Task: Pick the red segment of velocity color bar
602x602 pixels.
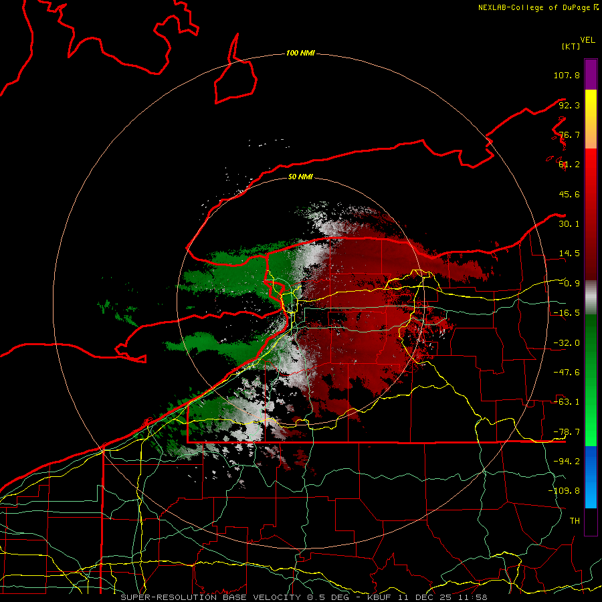Action: tap(591, 214)
